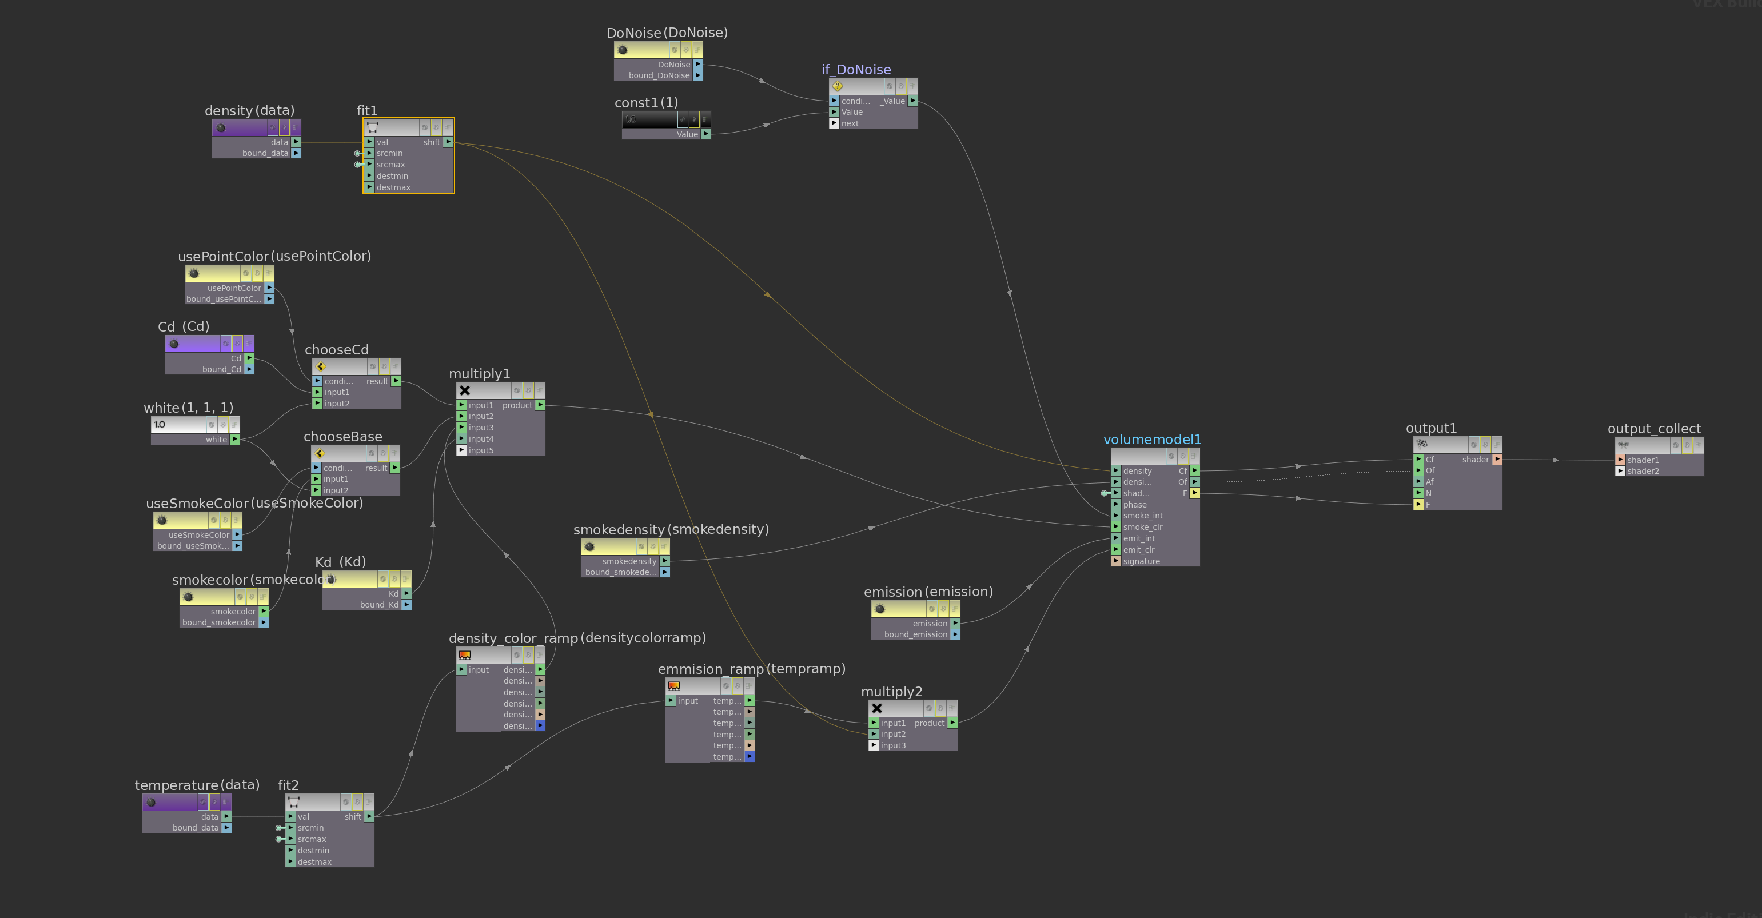Click the question-mark icon on if_DoNoise node
Viewport: 1762px width, 918px height.
837,86
